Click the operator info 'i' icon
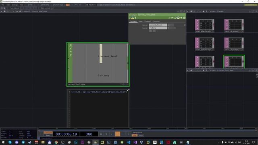 point(135,18)
